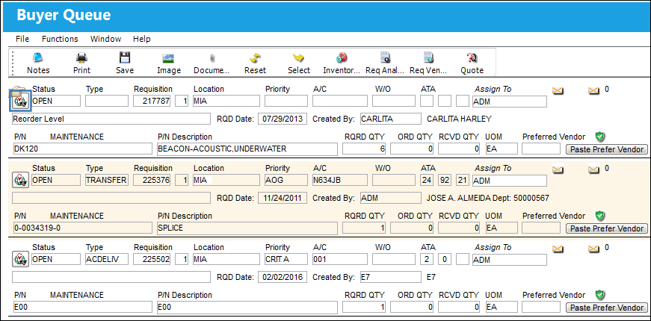Click description field showing SPLICE

[x=247, y=228]
